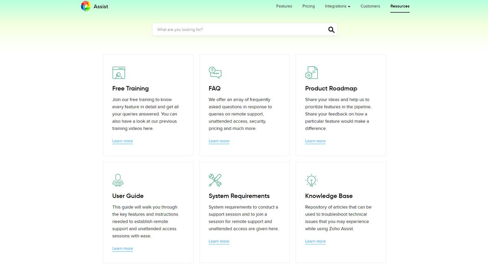Click the Free Training browser-window icon
Image resolution: width=488 pixels, height=266 pixels.
tap(118, 72)
